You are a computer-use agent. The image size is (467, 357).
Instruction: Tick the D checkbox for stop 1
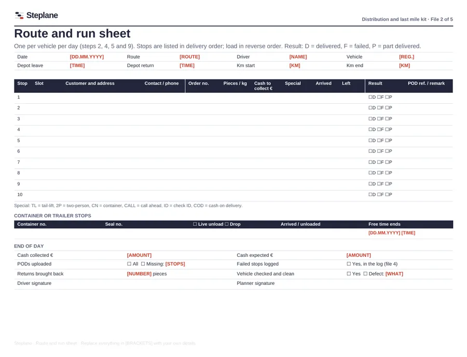370,97
